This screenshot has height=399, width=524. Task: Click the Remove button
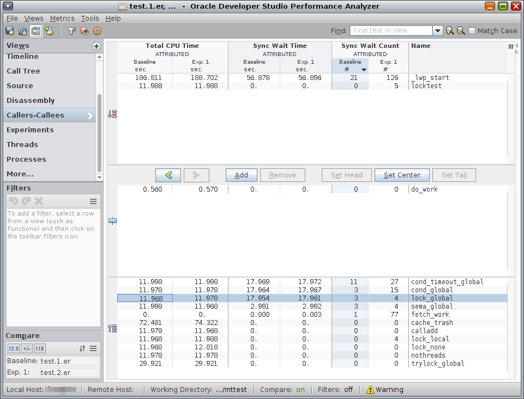[282, 175]
